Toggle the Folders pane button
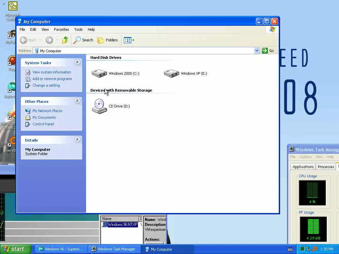Screen dimensions: 339x254 pos(108,40)
